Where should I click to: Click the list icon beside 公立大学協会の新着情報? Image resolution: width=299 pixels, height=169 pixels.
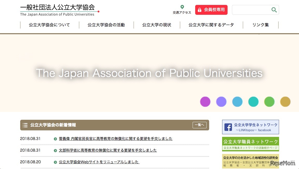tap(25, 125)
